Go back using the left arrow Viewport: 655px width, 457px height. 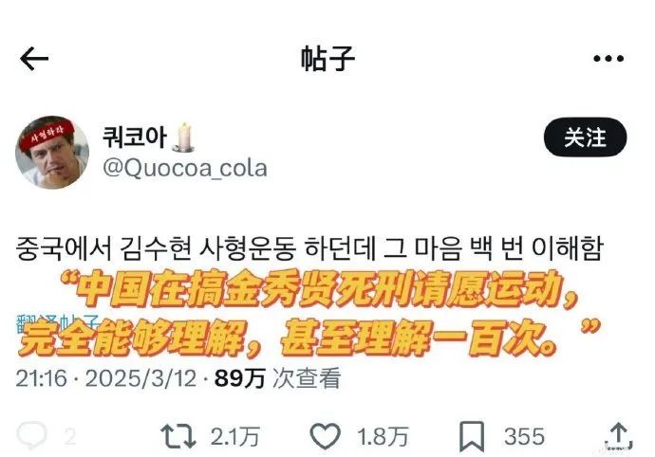(34, 59)
